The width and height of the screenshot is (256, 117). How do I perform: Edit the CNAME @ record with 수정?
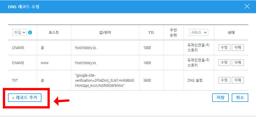click(224, 48)
